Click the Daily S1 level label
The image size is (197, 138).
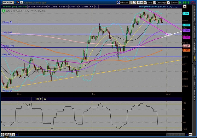pos(6,54)
